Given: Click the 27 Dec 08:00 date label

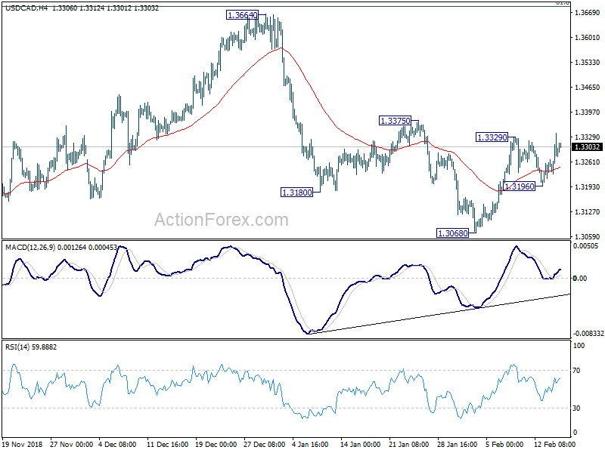Looking at the screenshot, I should click(x=265, y=445).
